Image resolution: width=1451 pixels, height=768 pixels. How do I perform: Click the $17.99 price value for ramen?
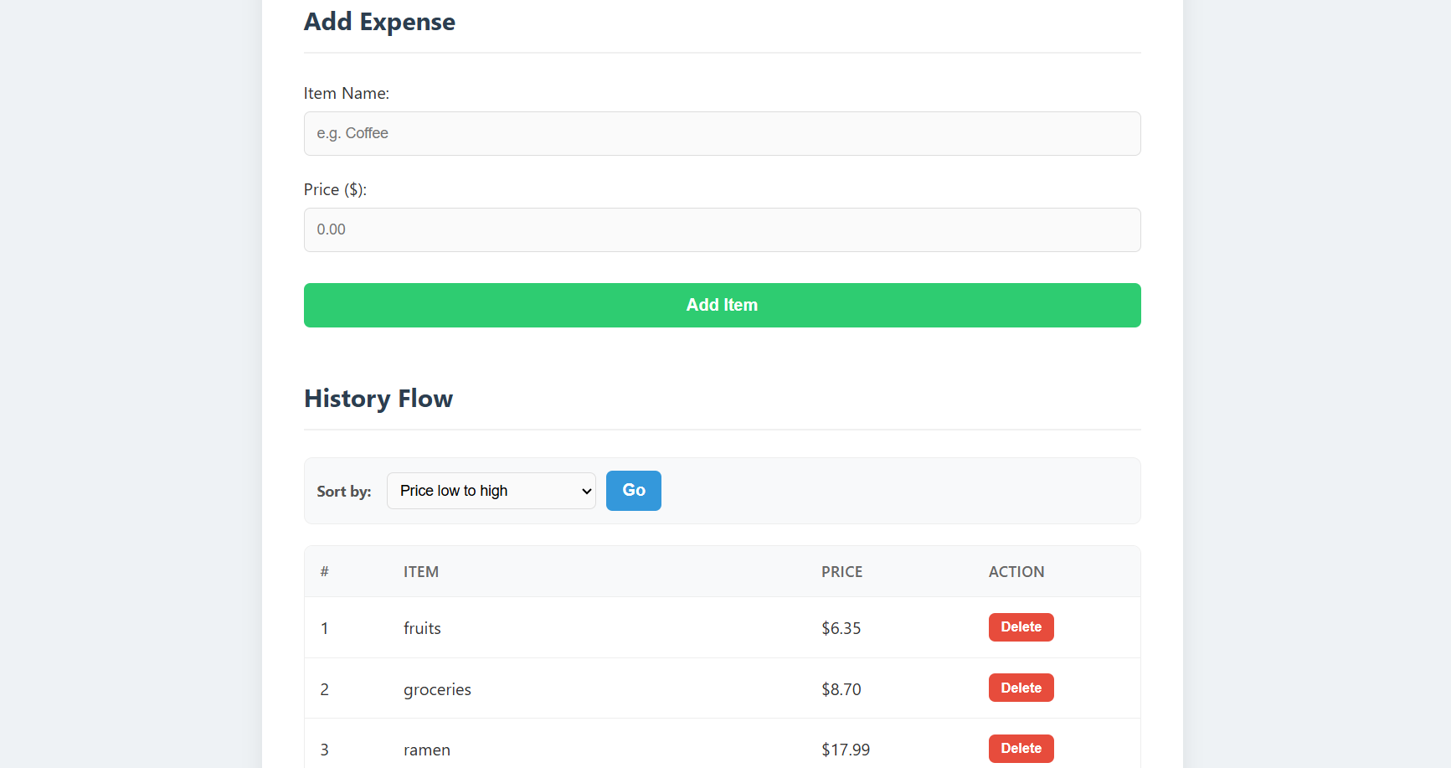846,750
